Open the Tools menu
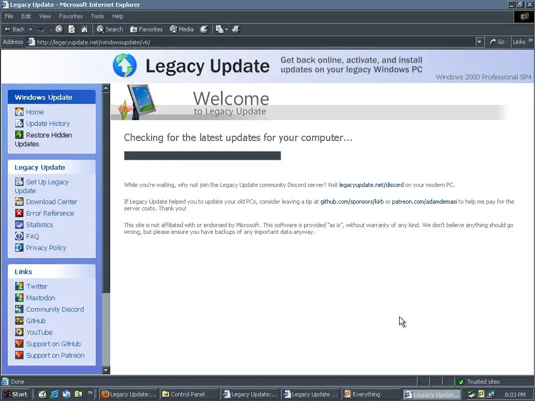This screenshot has width=535, height=401. [97, 16]
